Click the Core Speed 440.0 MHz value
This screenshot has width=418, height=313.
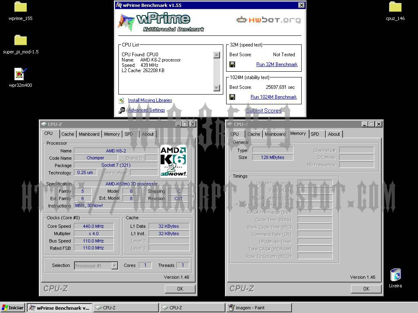pos(93,226)
